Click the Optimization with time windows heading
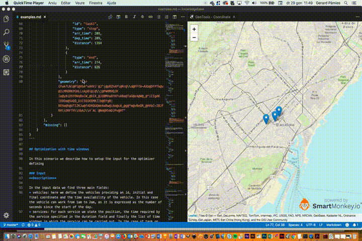The width and height of the screenshot is (362, 241). point(59,149)
